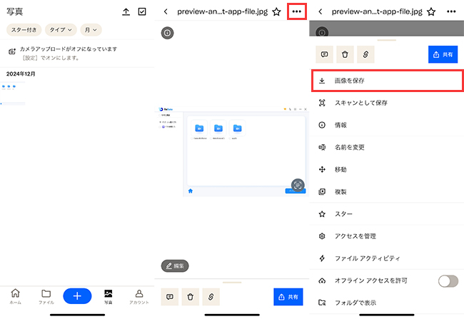Tap the scan icon over the preview image

[x=298, y=186]
